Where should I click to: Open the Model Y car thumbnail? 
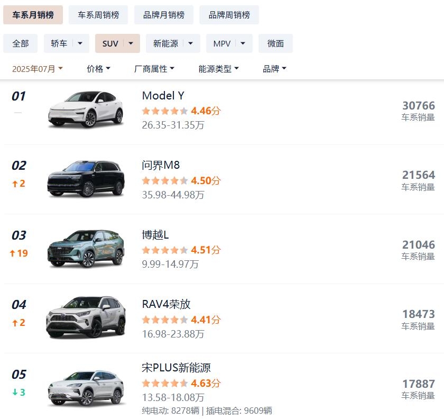coord(86,110)
